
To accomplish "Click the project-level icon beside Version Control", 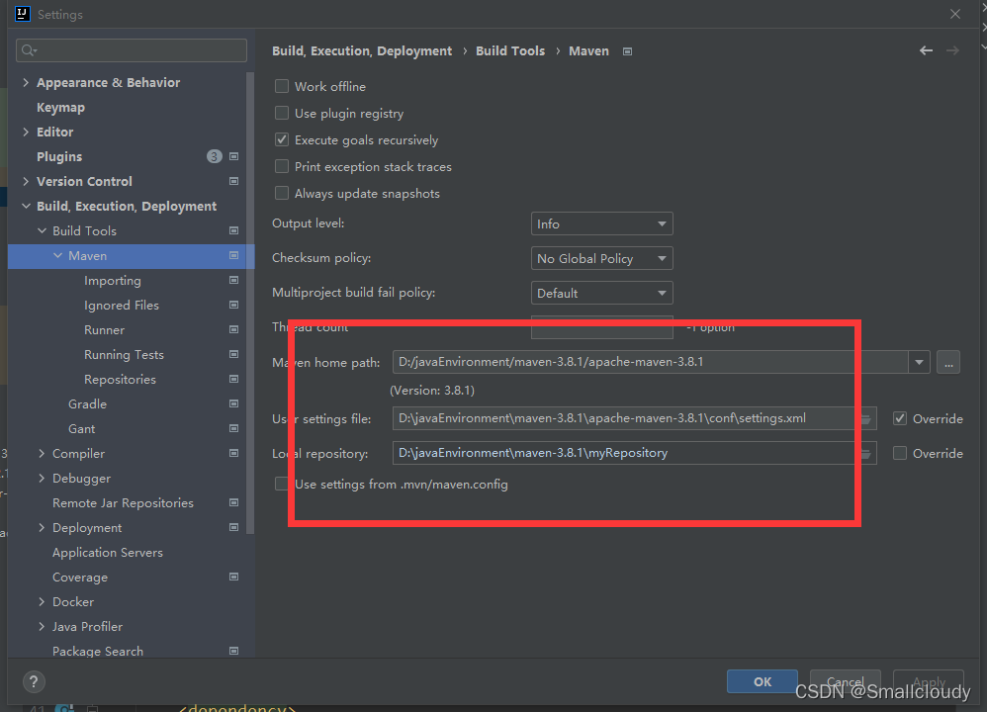I will coord(233,181).
